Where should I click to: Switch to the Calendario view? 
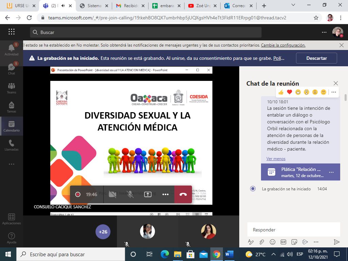point(12,126)
